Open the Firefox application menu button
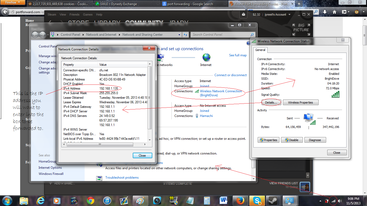 coord(12,2)
